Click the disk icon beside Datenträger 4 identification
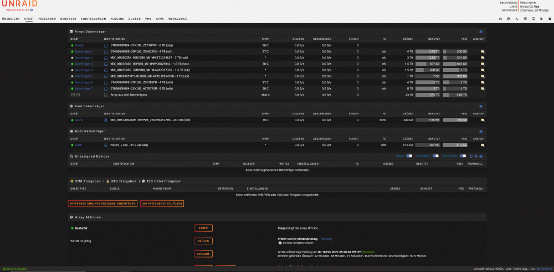 [x=106, y=70]
